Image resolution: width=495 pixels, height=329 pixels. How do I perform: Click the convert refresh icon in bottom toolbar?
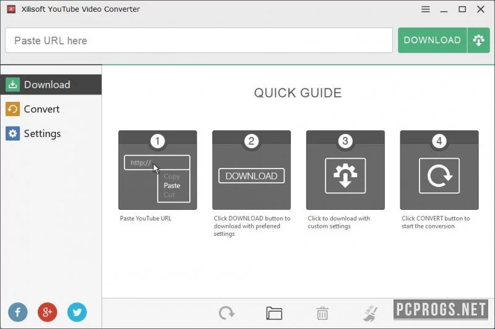pyautogui.click(x=226, y=313)
